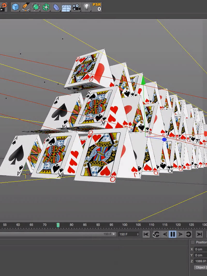Viewport: 207px width, 276px height.
Task: Set timeline to frame 120 on ruler
Action: click(x=178, y=225)
